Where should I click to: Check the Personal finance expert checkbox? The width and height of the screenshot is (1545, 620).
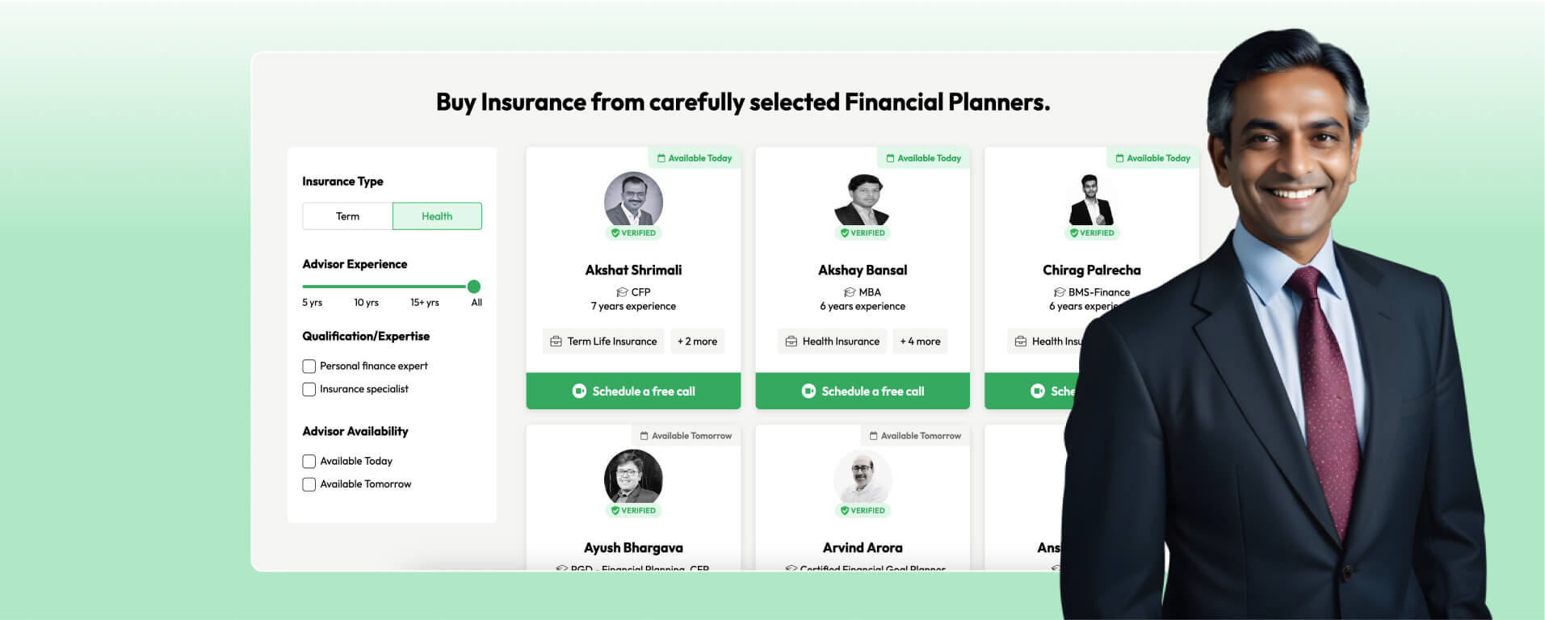[x=309, y=367]
